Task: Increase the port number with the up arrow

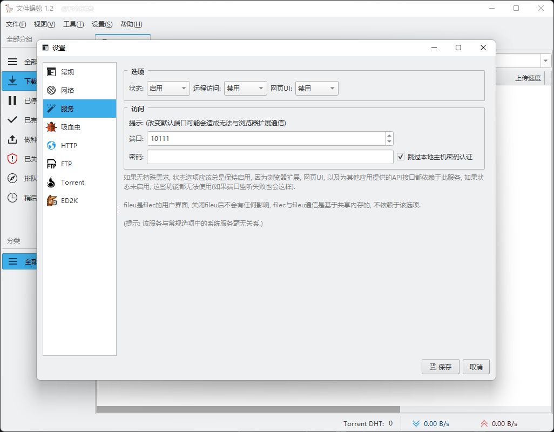Action: pos(389,136)
